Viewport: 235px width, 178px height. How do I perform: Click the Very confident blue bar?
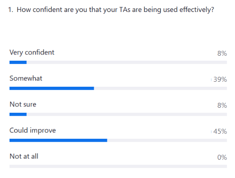[x=18, y=62]
